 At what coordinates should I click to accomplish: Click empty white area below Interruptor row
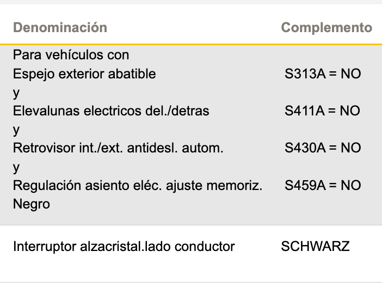coord(190,269)
